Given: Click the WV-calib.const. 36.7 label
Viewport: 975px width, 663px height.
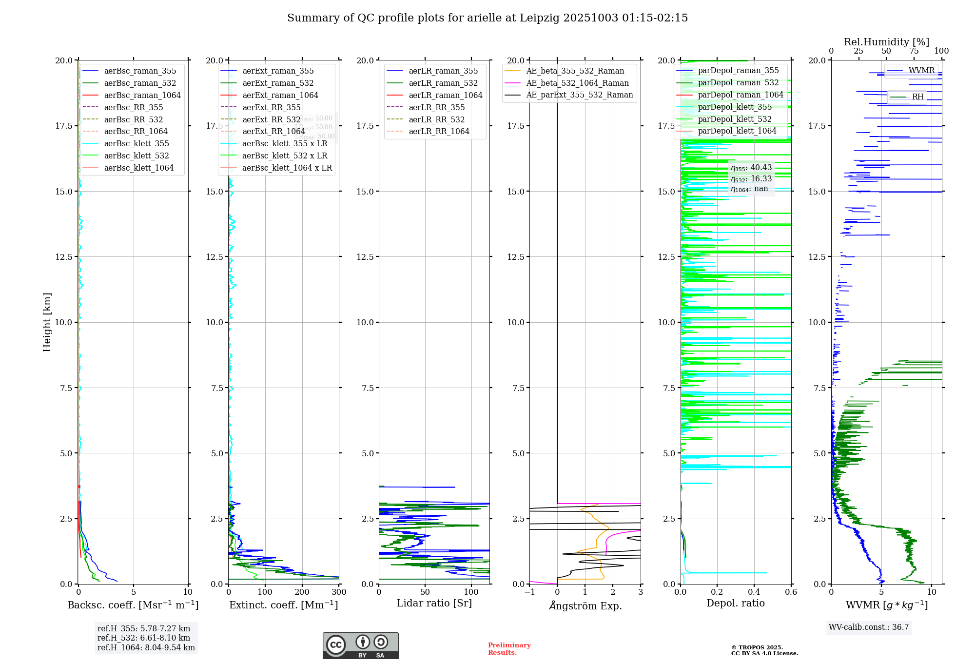Looking at the screenshot, I should click(x=869, y=627).
